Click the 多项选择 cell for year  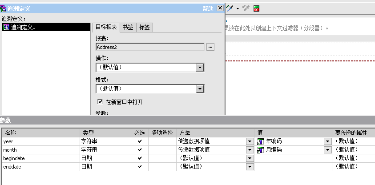(x=162, y=141)
